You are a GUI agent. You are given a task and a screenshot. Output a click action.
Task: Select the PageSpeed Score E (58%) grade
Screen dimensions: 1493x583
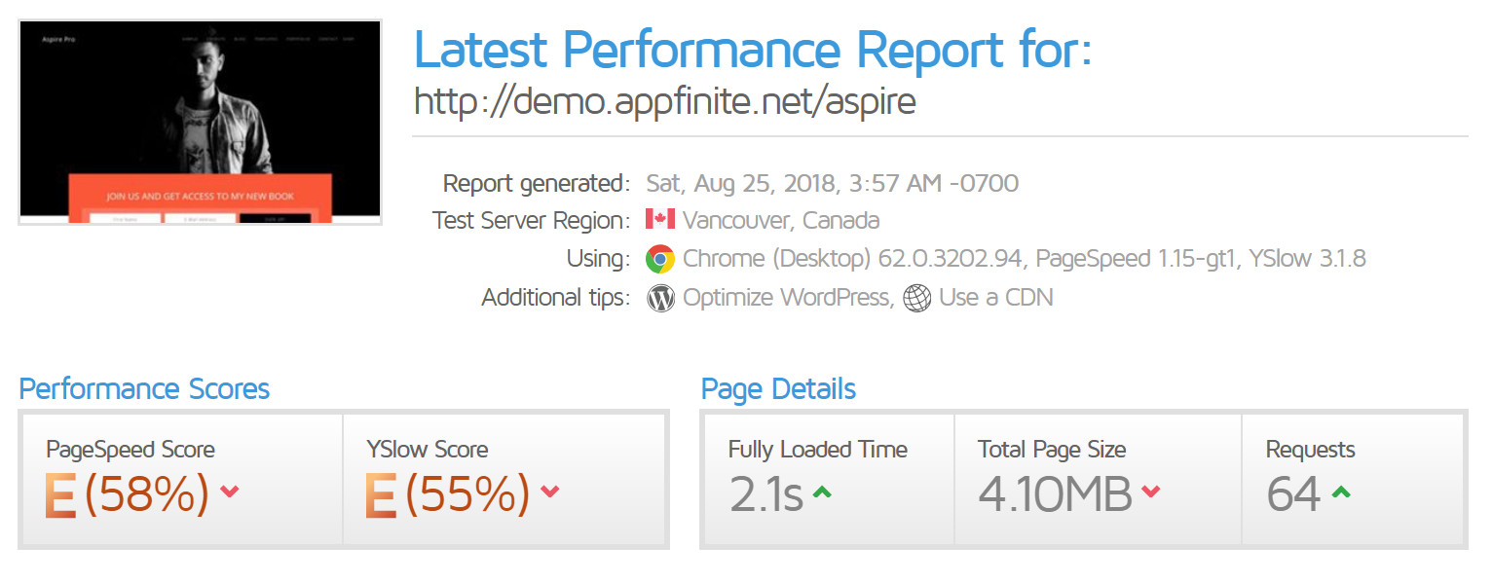[127, 494]
